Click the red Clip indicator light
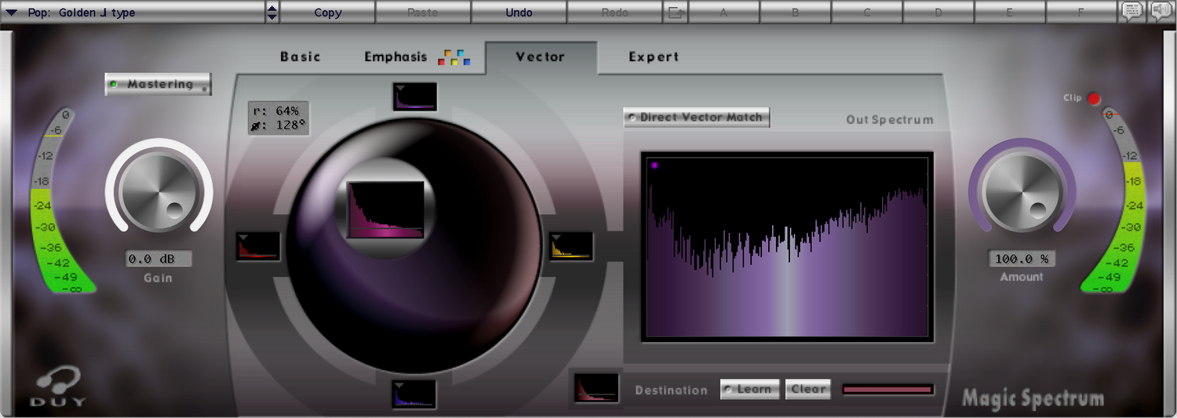Image resolution: width=1177 pixels, height=418 pixels. click(1094, 99)
